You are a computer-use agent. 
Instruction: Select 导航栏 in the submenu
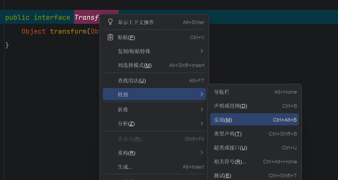click(254, 92)
